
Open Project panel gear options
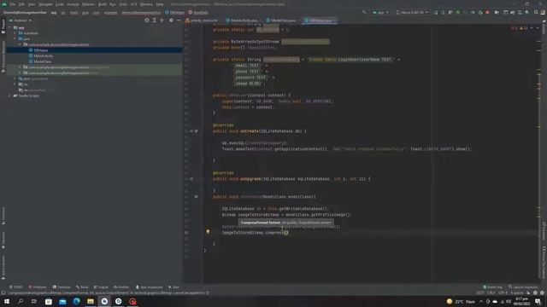171,20
